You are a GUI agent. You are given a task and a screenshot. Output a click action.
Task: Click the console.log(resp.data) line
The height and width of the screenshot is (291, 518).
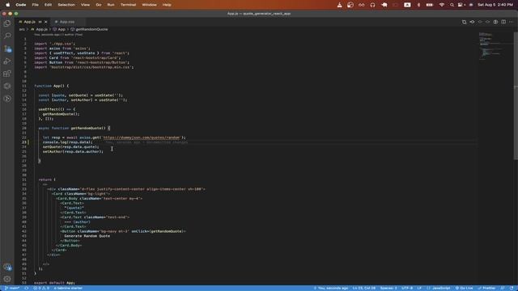67,142
